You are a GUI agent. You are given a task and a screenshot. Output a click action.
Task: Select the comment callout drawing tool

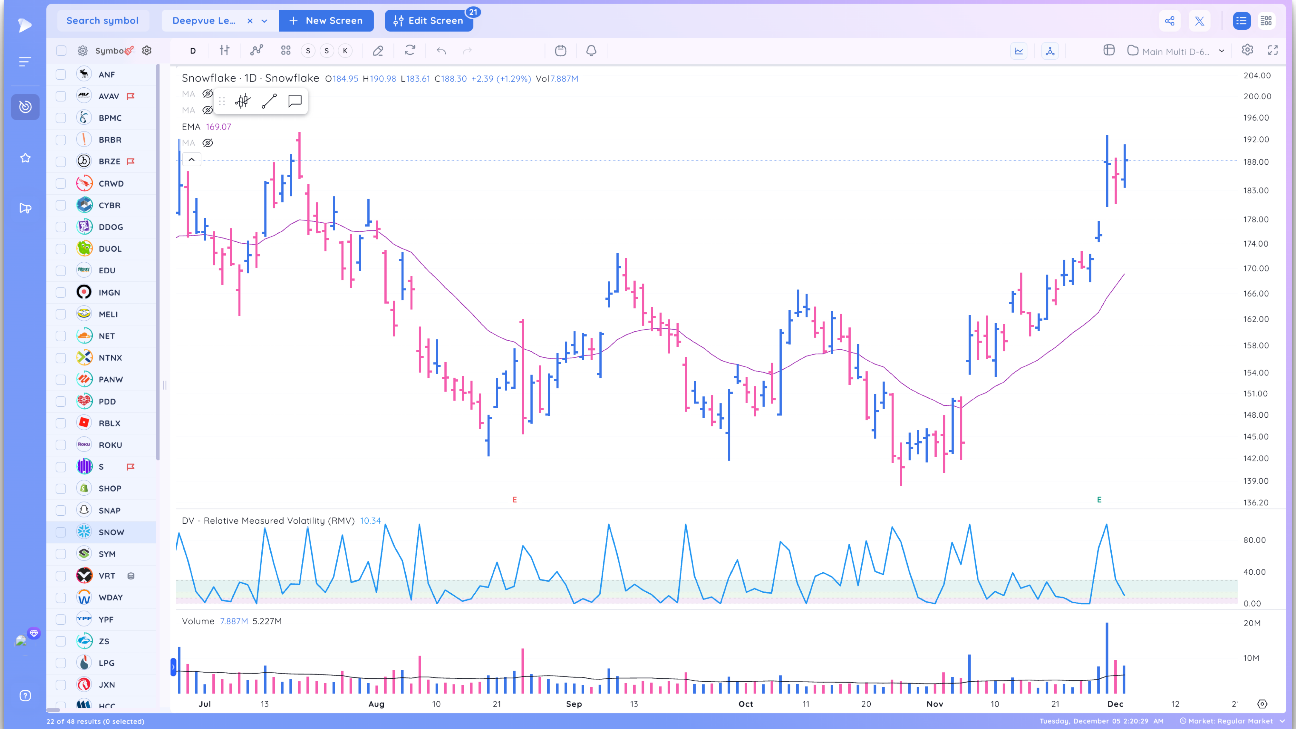pos(295,101)
